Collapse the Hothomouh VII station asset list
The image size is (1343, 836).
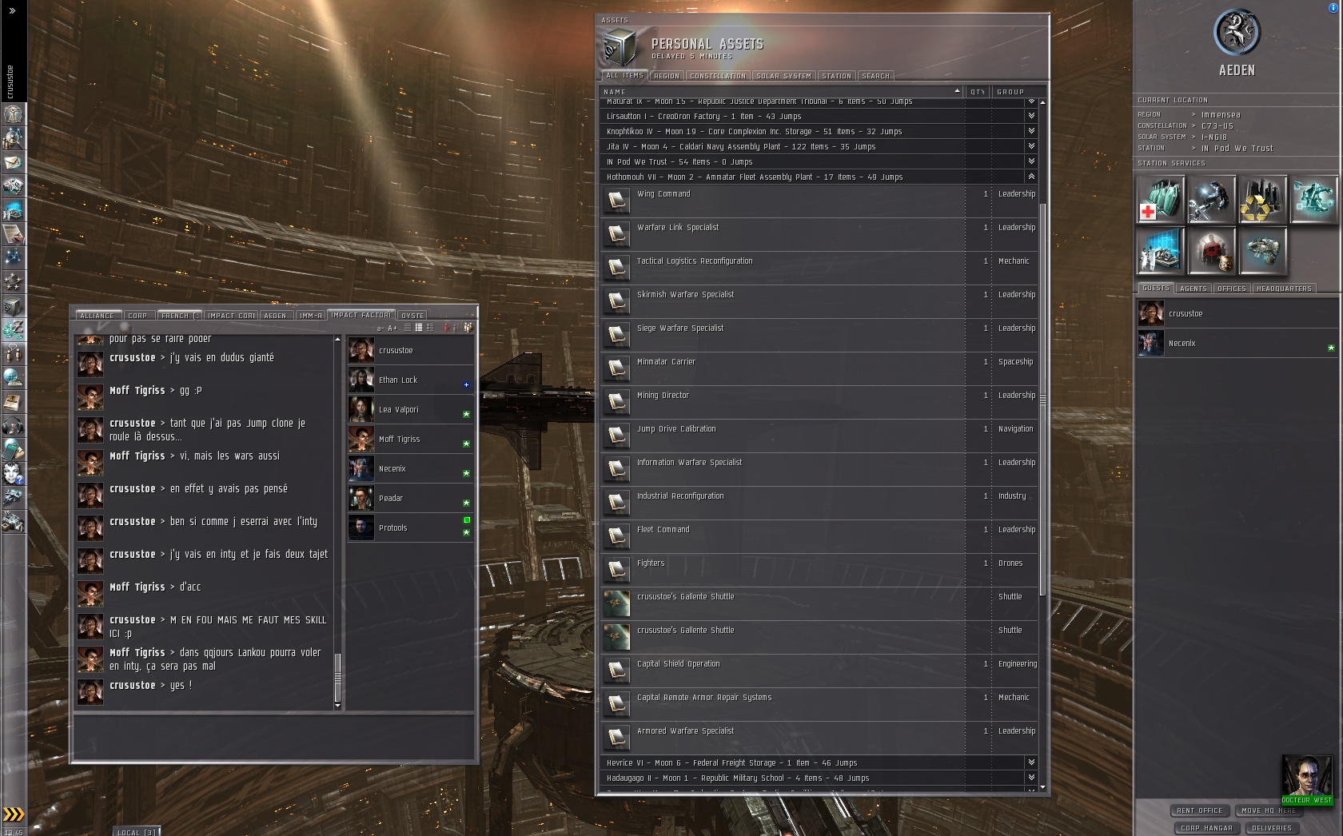pos(1031,177)
